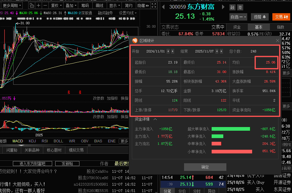This screenshot has width=292, height=193.
Task: Click 提醒 alert bell button
Action: [x=260, y=17]
